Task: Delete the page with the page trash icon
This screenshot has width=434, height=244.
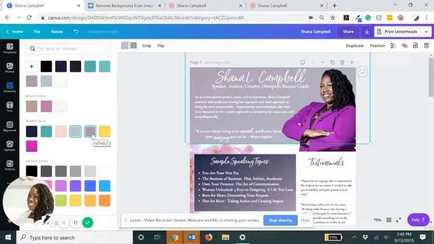Action: point(342,62)
